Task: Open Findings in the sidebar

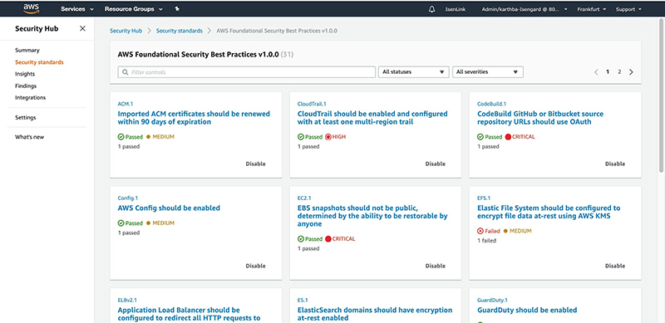Action: pyautogui.click(x=26, y=86)
